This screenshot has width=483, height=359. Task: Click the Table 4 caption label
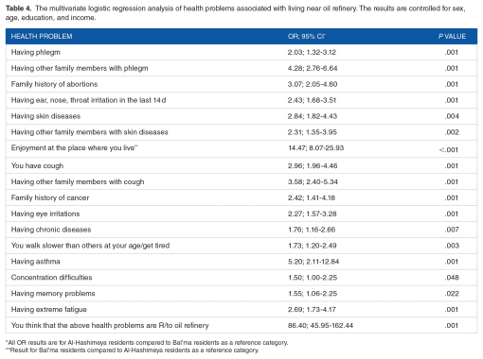coord(18,9)
